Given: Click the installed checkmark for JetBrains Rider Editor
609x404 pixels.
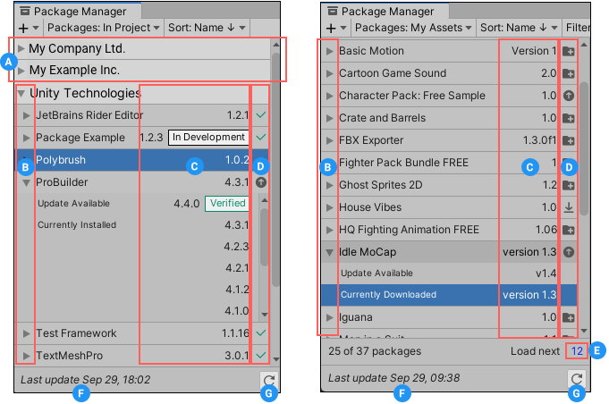Looking at the screenshot, I should [x=260, y=115].
